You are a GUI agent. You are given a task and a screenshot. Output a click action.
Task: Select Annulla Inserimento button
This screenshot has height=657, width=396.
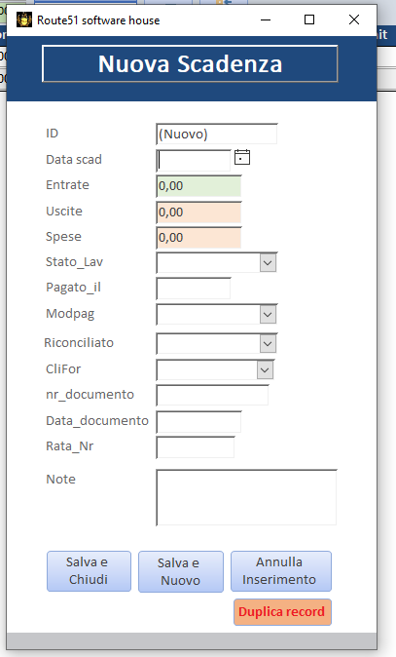(281, 570)
